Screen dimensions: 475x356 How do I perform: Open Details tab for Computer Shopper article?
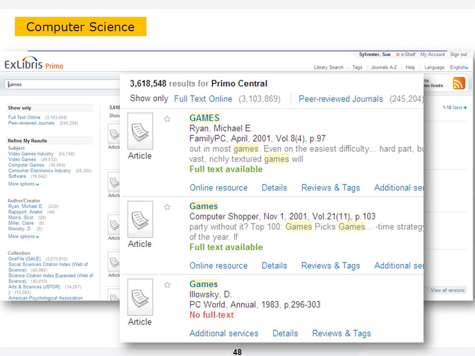tap(274, 266)
